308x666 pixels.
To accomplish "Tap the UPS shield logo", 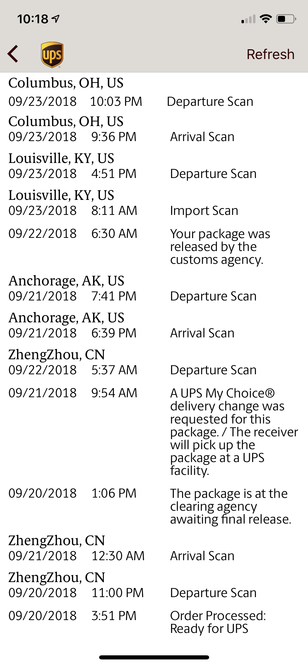I will click(x=52, y=54).
